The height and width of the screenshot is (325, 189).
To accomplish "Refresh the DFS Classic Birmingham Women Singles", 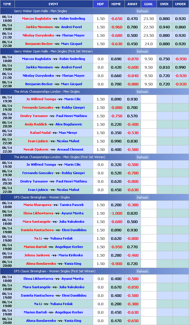I will (x=142, y=198).
